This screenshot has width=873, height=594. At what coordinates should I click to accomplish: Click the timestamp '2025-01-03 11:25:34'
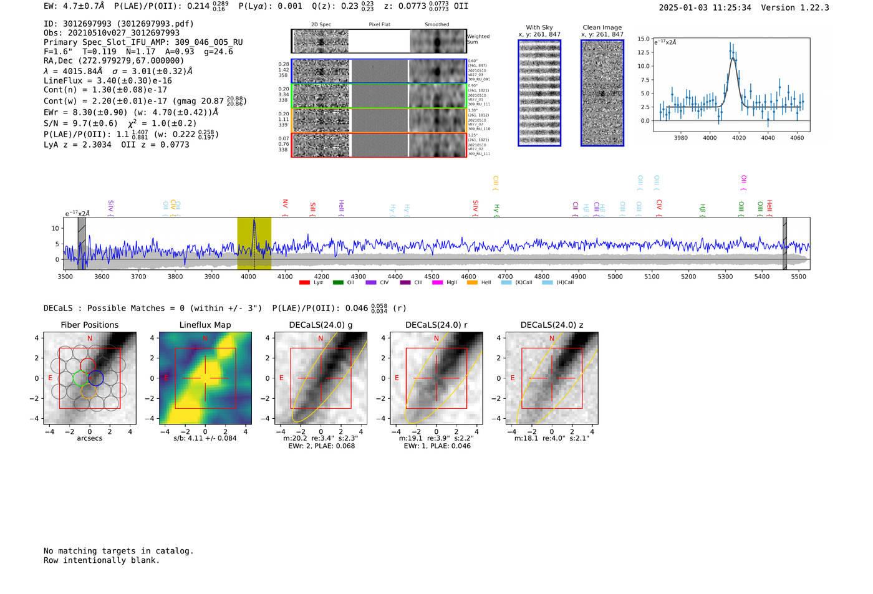pos(705,7)
